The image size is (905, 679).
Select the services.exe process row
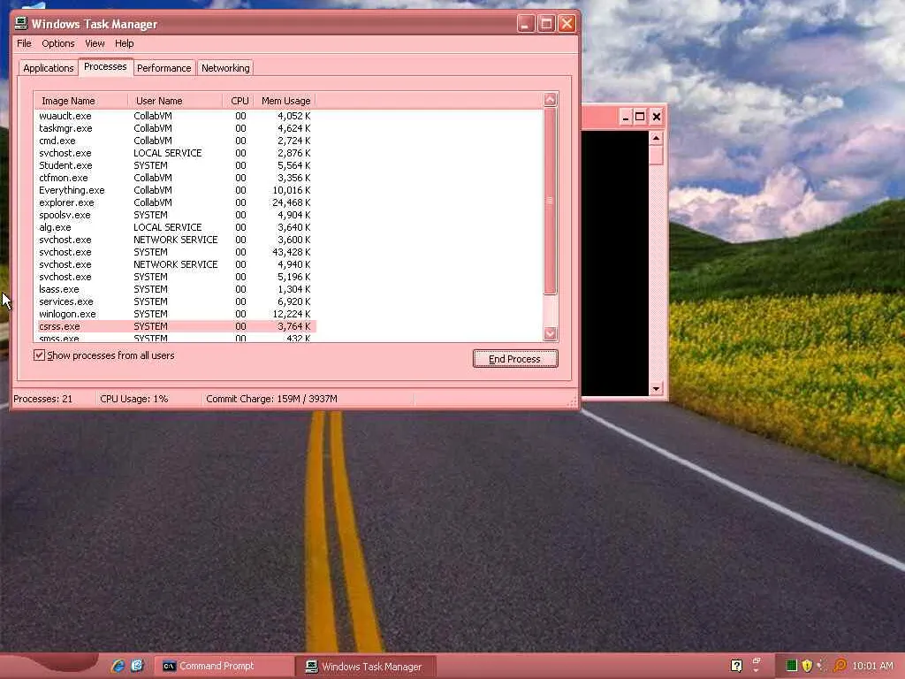pyautogui.click(x=175, y=301)
